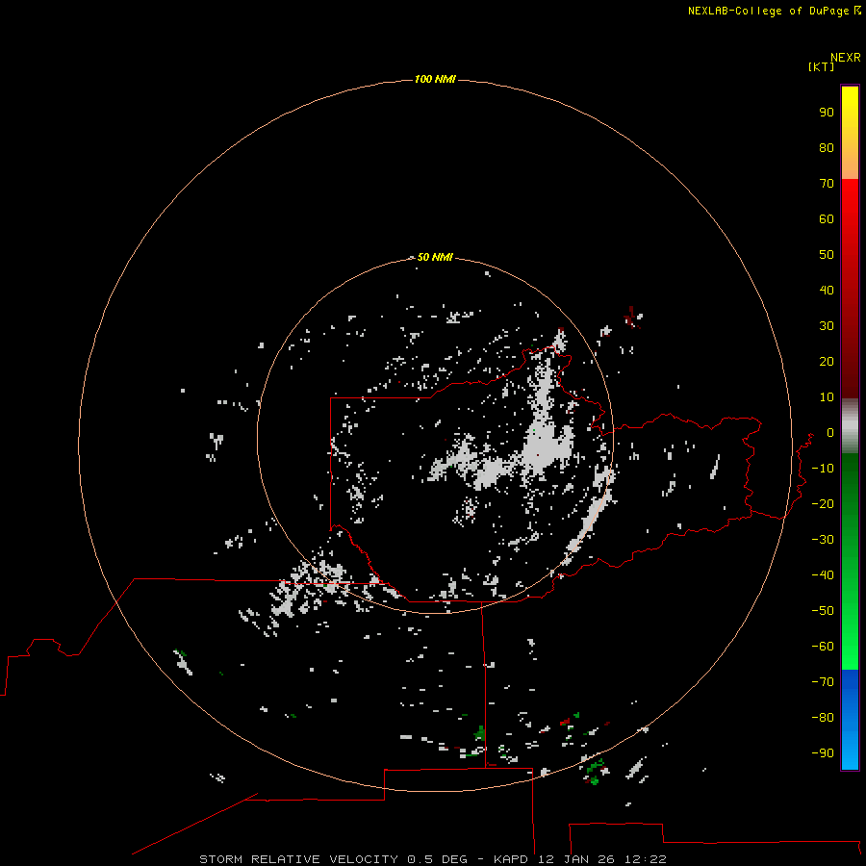Image resolution: width=866 pixels, height=866 pixels.
Task: Click the KAPD radar site identifier
Action: (513, 859)
